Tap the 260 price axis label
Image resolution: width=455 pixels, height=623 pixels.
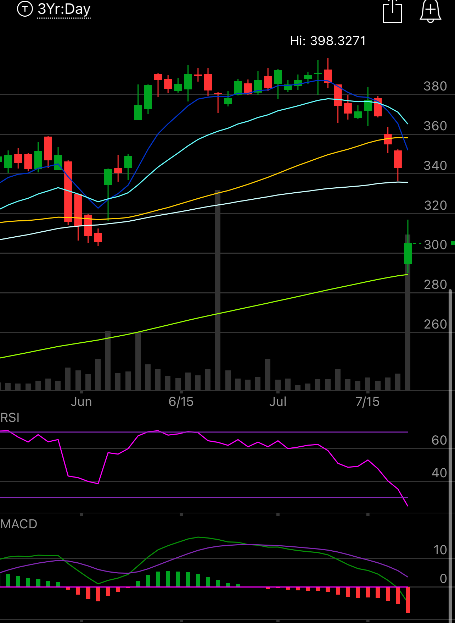pos(435,324)
